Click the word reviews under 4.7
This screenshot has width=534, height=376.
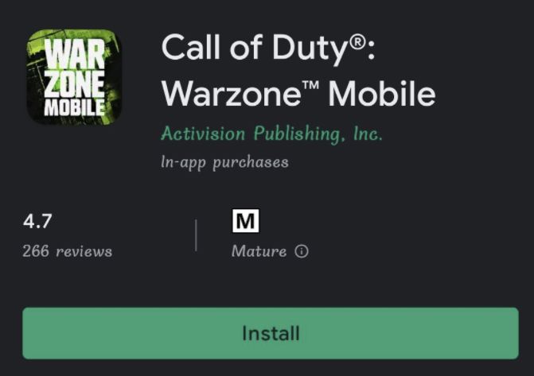(x=84, y=252)
